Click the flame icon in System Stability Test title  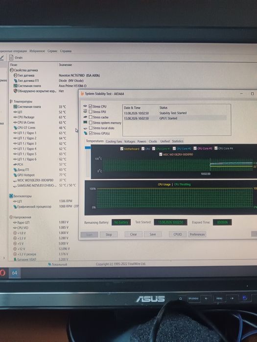tap(82, 94)
